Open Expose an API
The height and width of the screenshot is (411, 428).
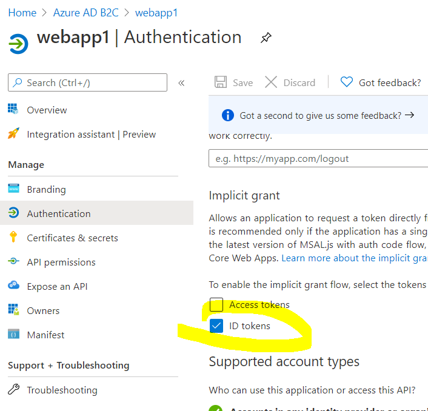(x=57, y=287)
